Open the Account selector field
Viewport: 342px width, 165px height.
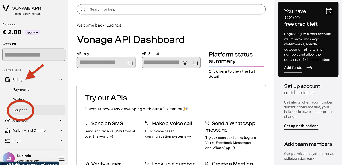[34, 55]
